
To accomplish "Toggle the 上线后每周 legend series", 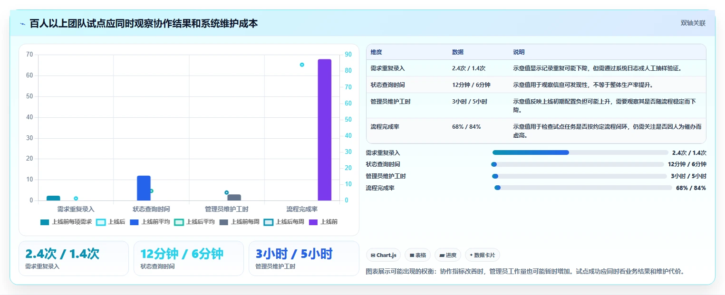I will coord(284,222).
